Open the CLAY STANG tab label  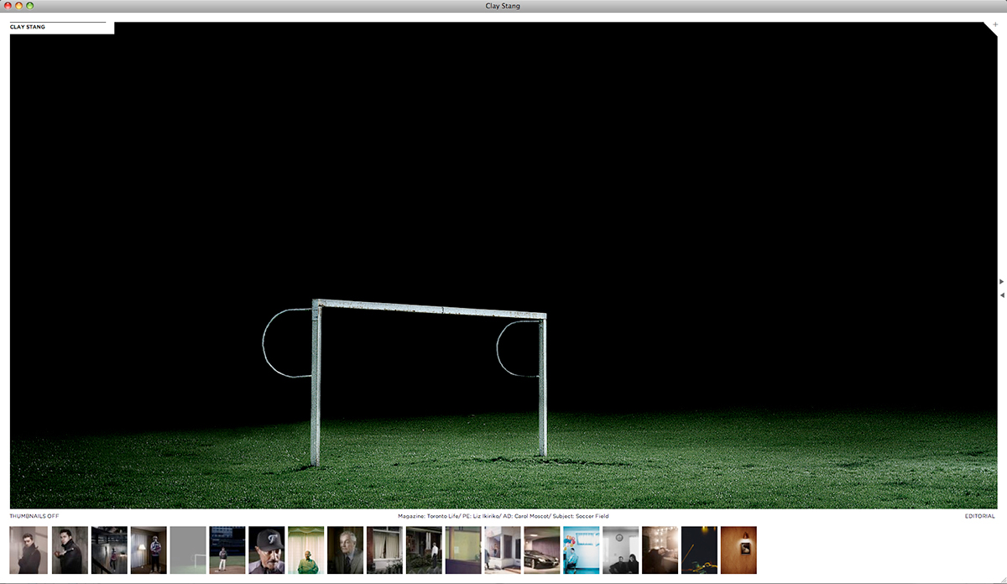tap(28, 27)
